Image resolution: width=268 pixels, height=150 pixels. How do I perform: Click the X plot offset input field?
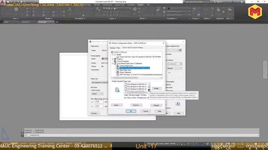point(99,102)
